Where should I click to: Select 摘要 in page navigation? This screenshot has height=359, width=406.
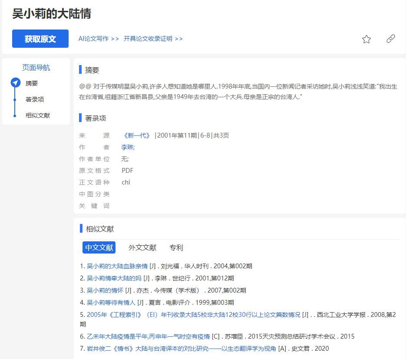32,83
